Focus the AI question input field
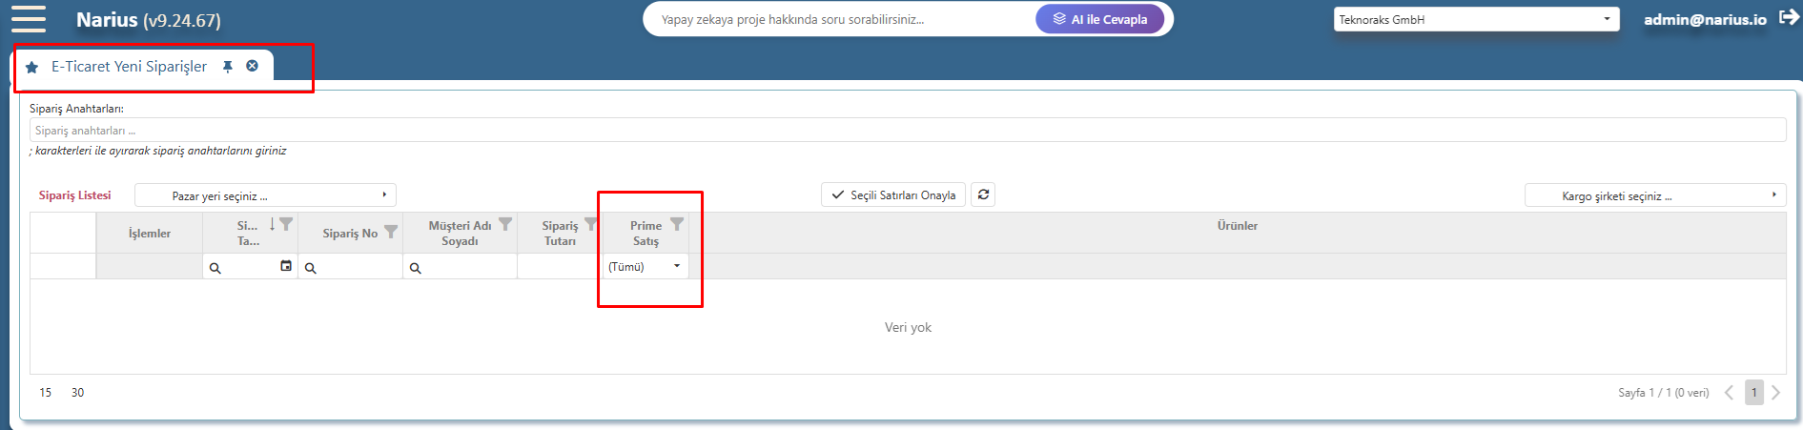Screen dimensions: 1803x430 pos(841,19)
